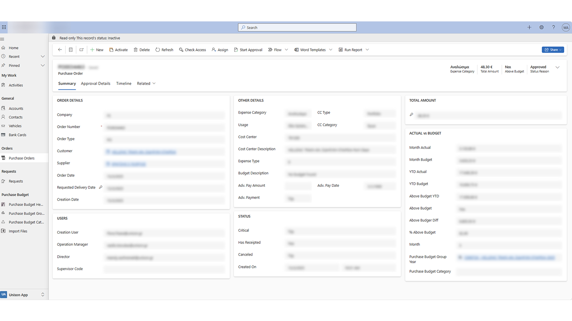Open Requests item in the sidebar

tap(16, 181)
